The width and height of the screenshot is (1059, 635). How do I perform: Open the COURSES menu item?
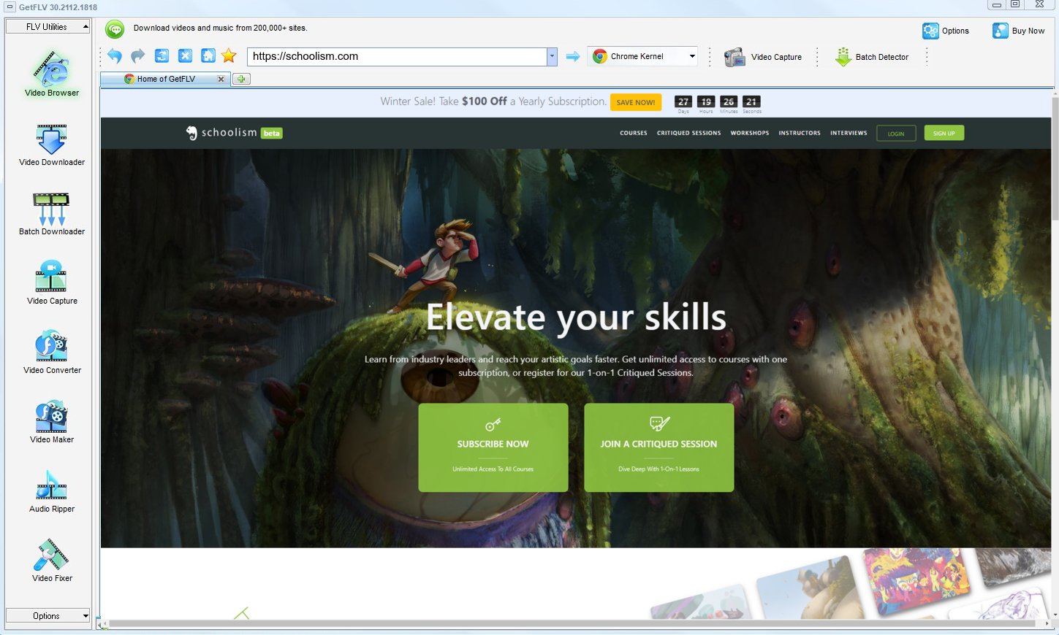pyautogui.click(x=634, y=133)
